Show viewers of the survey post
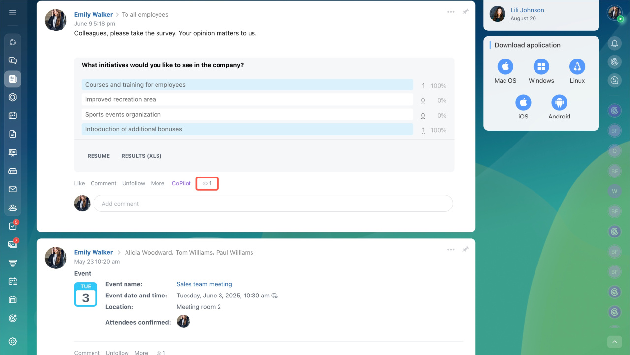Viewport: 630px width, 355px height. [207, 184]
